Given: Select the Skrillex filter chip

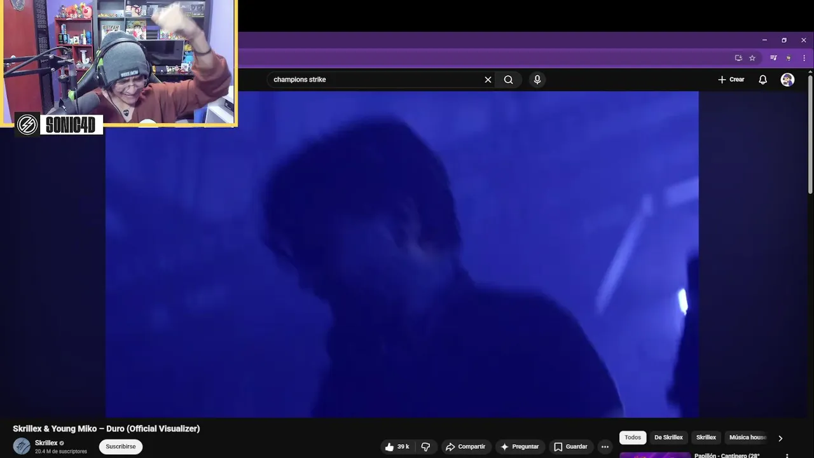Looking at the screenshot, I should [706, 438].
